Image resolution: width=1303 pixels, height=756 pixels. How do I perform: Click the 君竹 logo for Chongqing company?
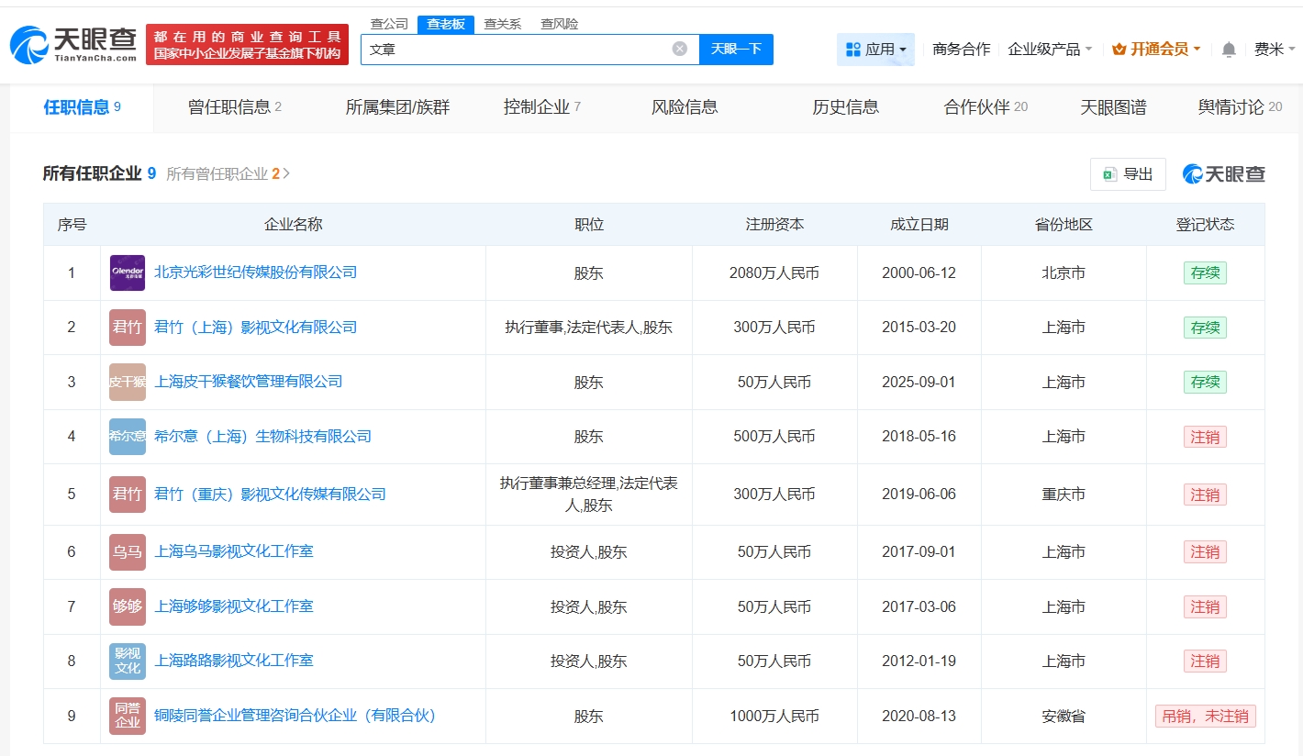point(128,495)
